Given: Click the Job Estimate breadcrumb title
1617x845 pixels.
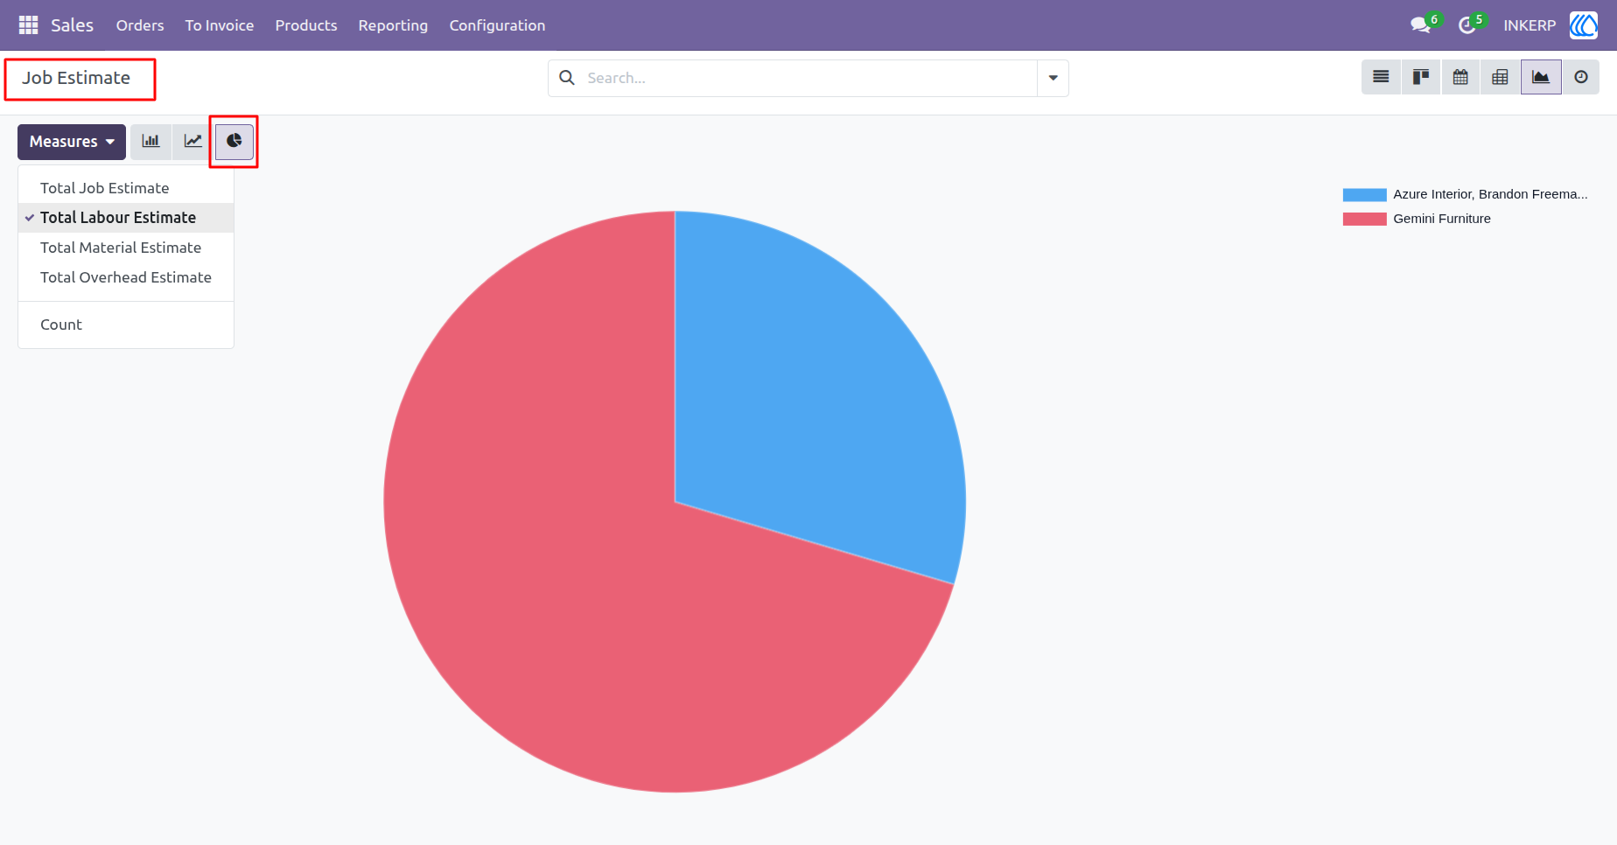Looking at the screenshot, I should 76,78.
